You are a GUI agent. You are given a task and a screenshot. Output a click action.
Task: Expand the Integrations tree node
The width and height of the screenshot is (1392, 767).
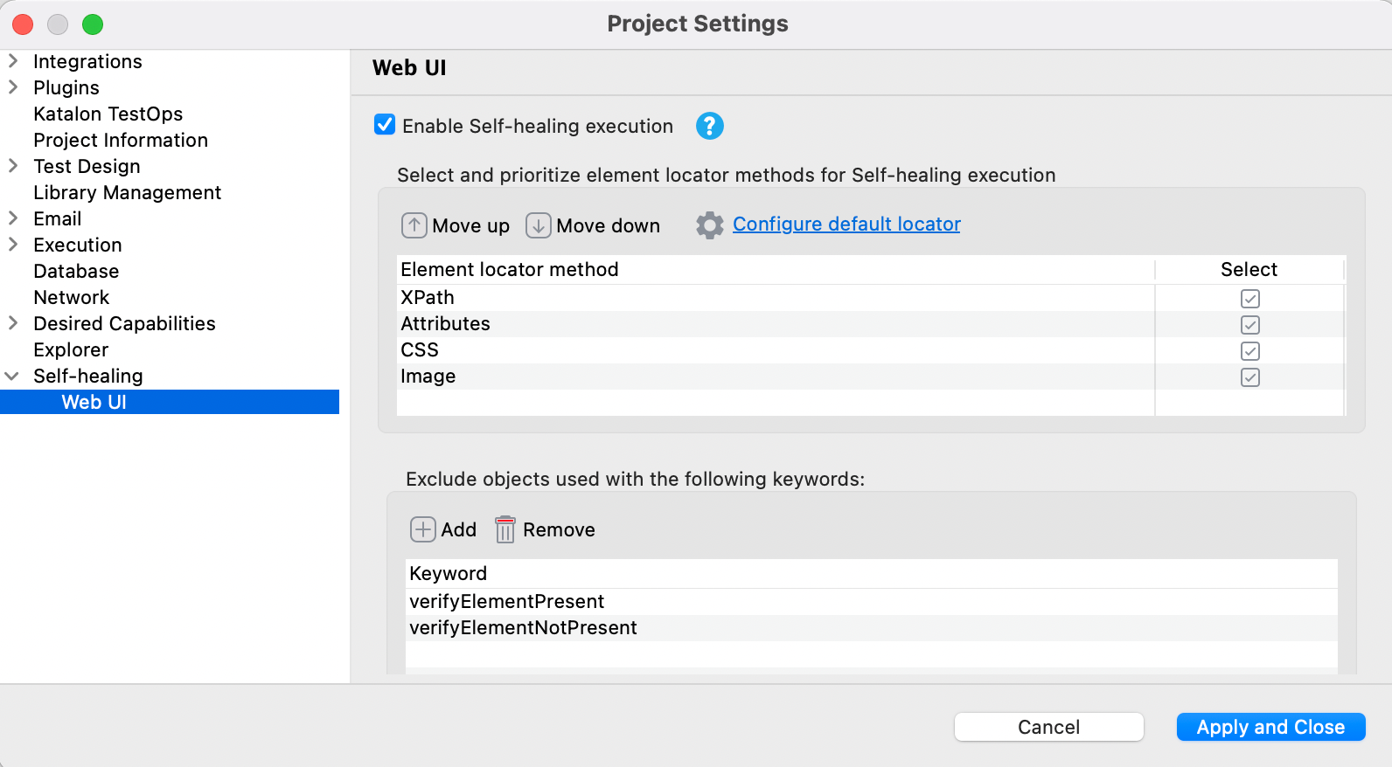pos(13,61)
